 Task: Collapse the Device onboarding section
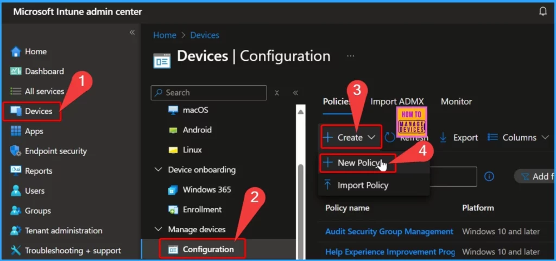[158, 170]
